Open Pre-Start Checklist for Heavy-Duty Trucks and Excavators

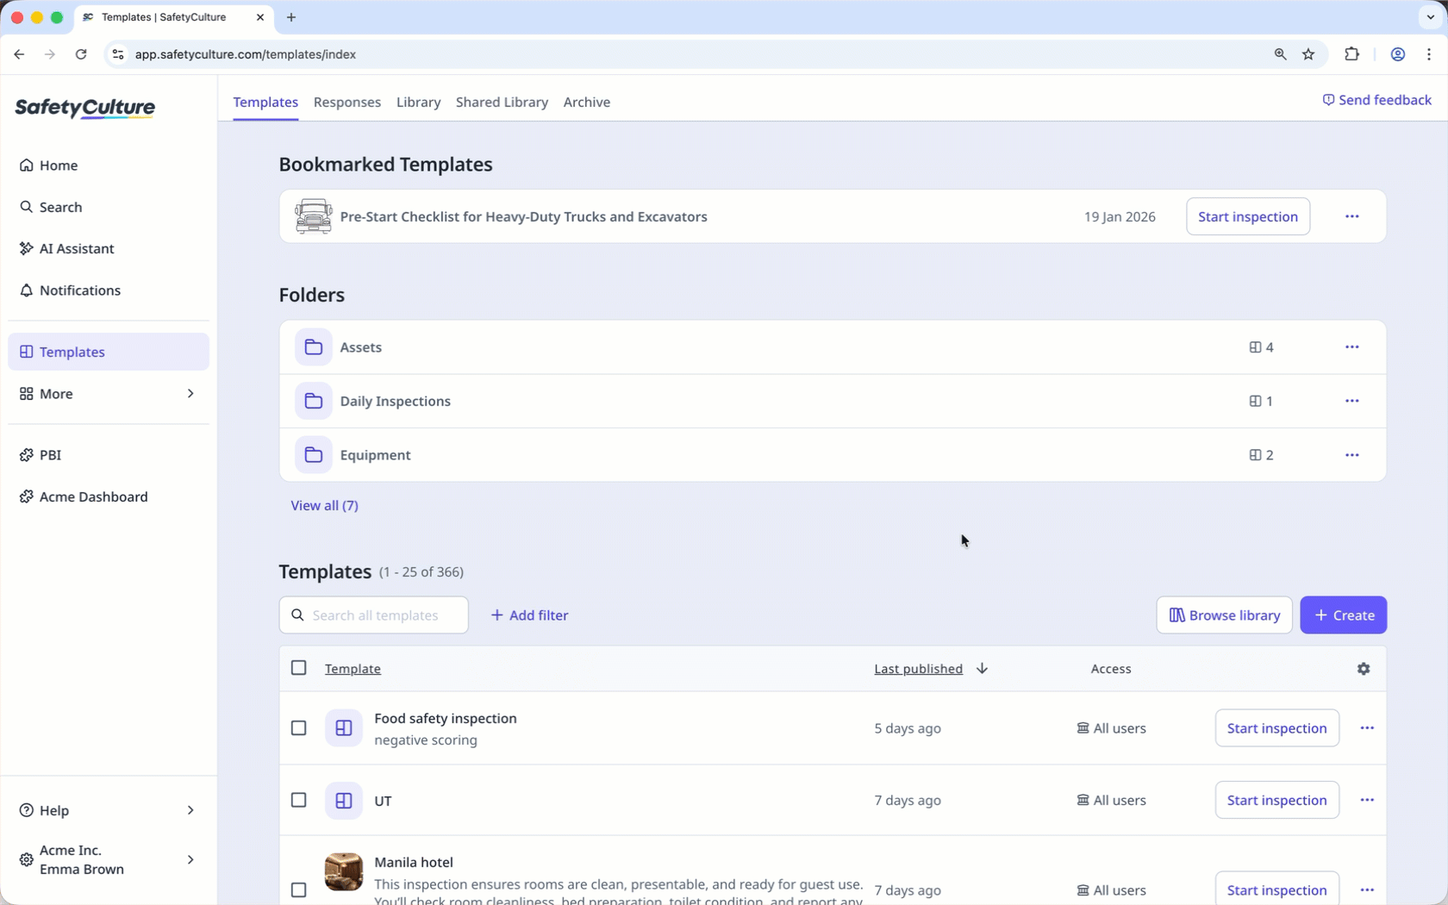point(523,217)
